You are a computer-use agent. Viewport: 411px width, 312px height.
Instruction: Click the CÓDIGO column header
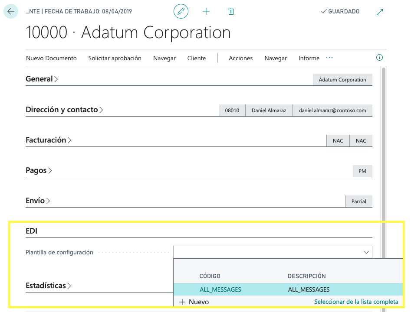coord(210,276)
